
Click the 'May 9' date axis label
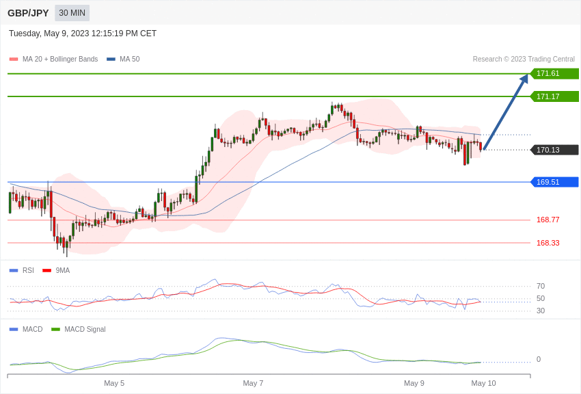pyautogui.click(x=414, y=383)
